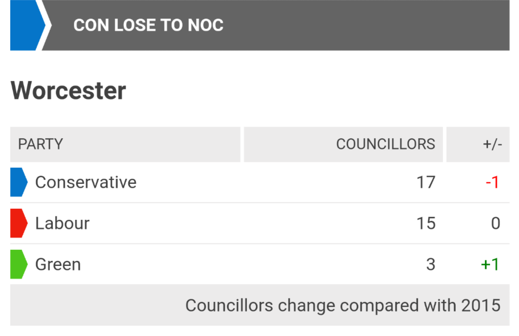Click the green Green party marker icon

click(x=19, y=264)
